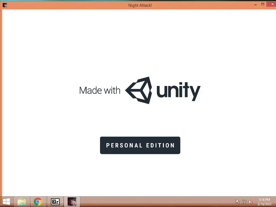Screen dimensions: 276x207
Task: Maximize the Night Attack window
Action: [x=263, y=4]
